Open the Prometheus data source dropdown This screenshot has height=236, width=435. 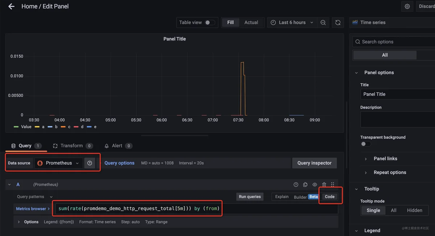[x=59, y=163]
